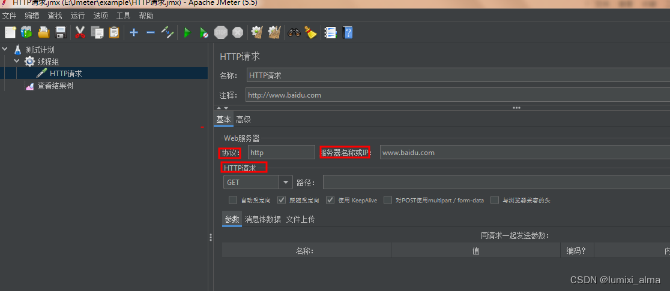Screen dimensions: 670x291
Task: Click the 路径 path field
Action: pyautogui.click(x=496, y=182)
